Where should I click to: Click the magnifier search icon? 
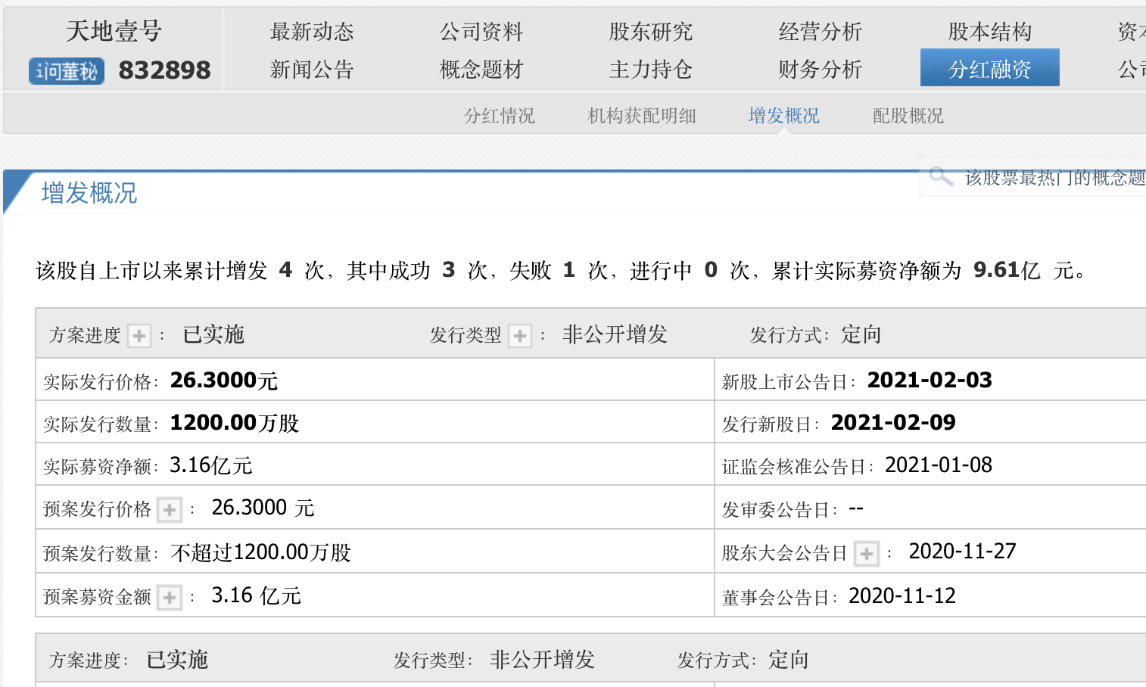coord(940,176)
